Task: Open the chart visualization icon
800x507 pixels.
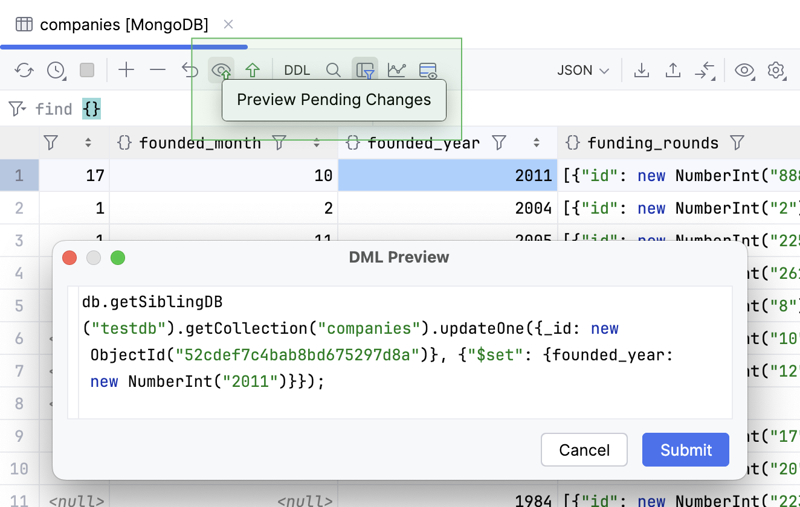Action: (396, 70)
